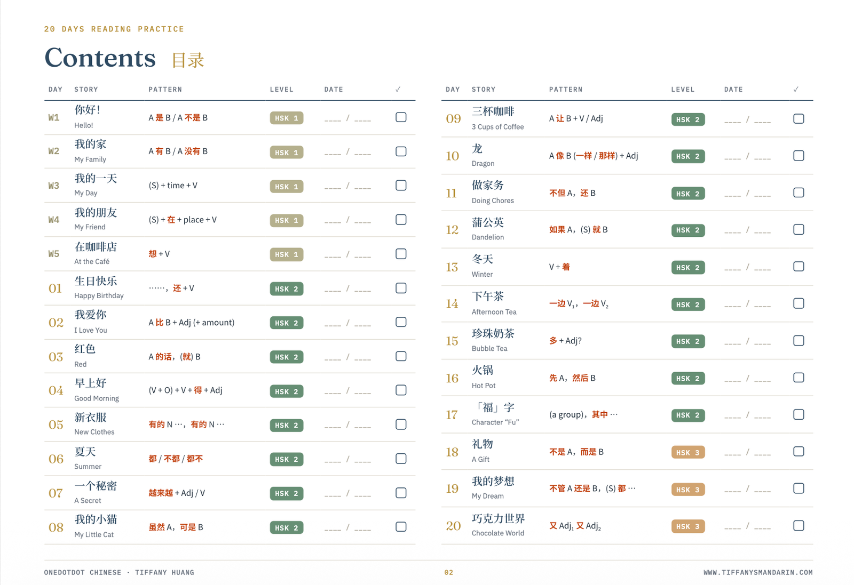This screenshot has width=854, height=585.
Task: Click the pattern 虽然 A，可是 B
Action: 176,527
